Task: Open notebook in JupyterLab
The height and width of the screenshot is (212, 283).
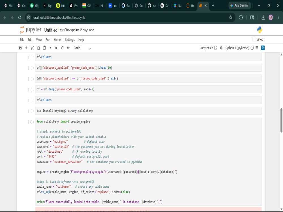Action: [x=209, y=48]
